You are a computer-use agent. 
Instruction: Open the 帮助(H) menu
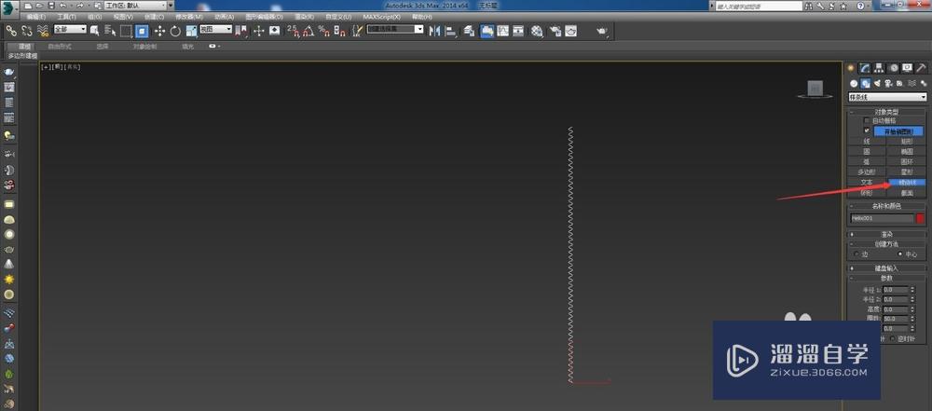[x=422, y=17]
